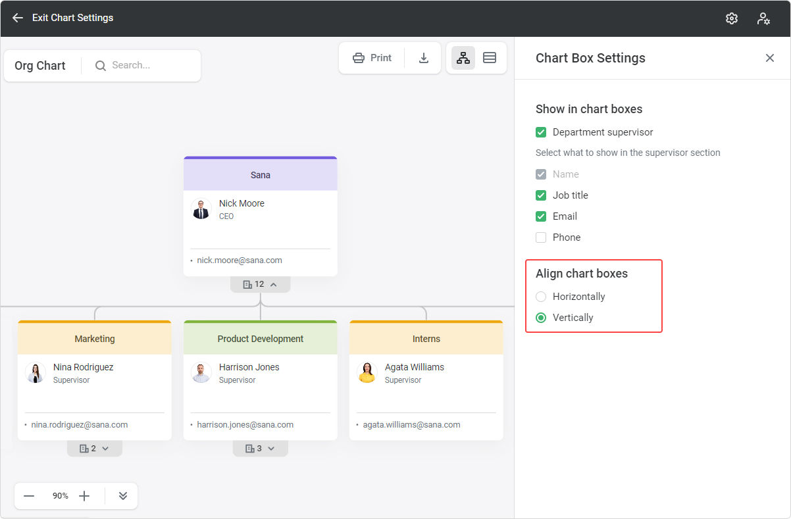Image resolution: width=791 pixels, height=519 pixels.
Task: Click the Print button
Action: coord(372,58)
